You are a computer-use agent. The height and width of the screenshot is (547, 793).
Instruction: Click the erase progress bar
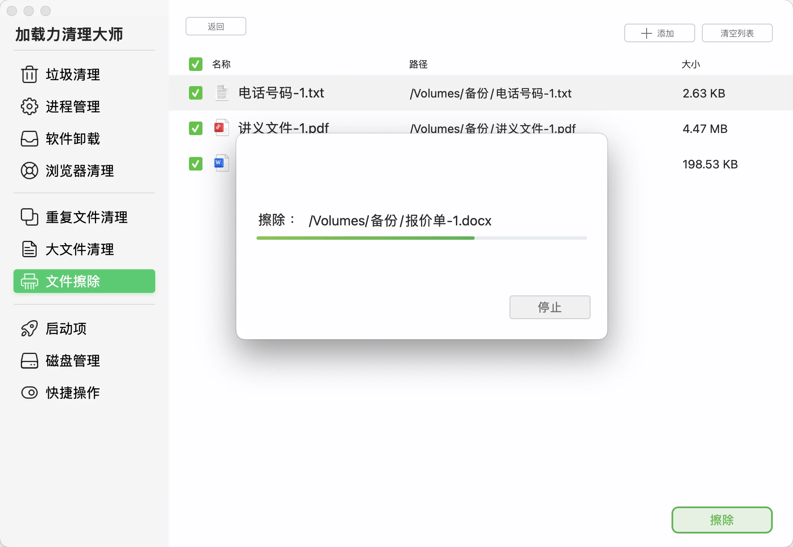coord(421,238)
